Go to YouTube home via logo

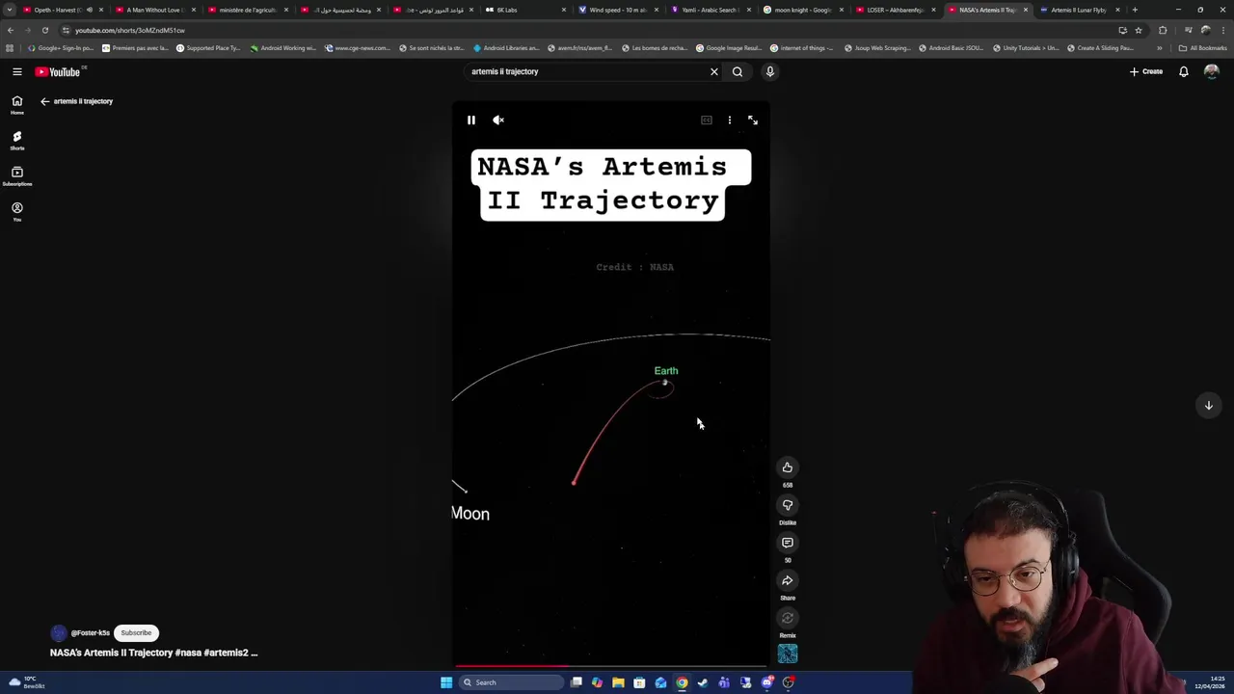point(60,71)
